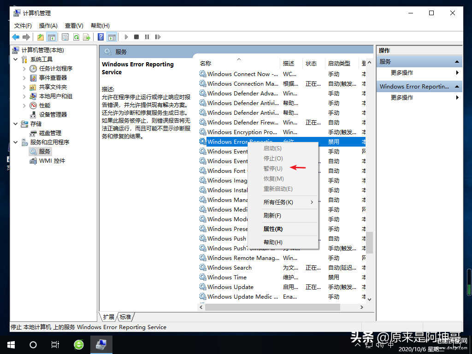Open 磁盘管理 in the tree
Image resolution: width=472 pixels, height=354 pixels.
[x=50, y=133]
